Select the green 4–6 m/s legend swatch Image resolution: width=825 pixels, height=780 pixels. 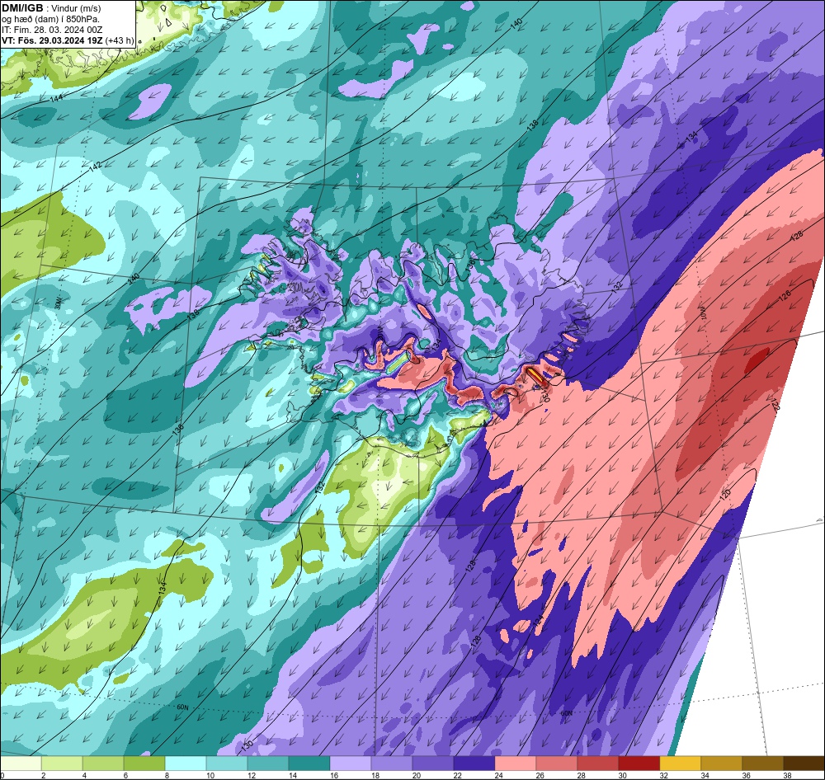point(103,763)
